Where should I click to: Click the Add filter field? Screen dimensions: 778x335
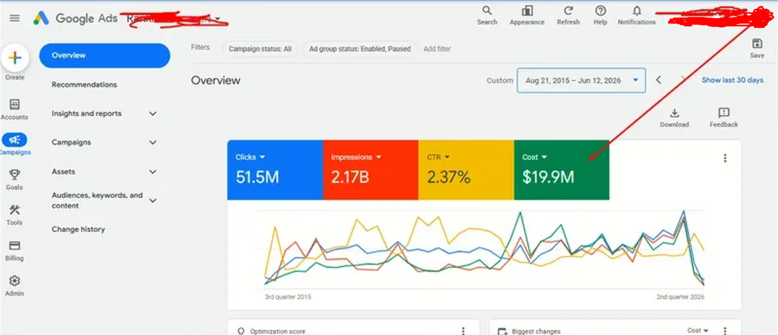[437, 49]
